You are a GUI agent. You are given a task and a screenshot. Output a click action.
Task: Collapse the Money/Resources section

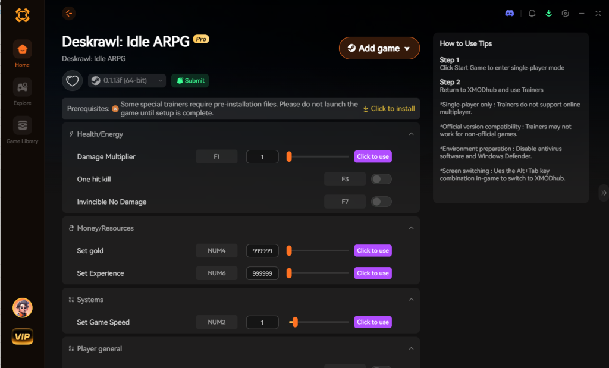[x=412, y=228]
